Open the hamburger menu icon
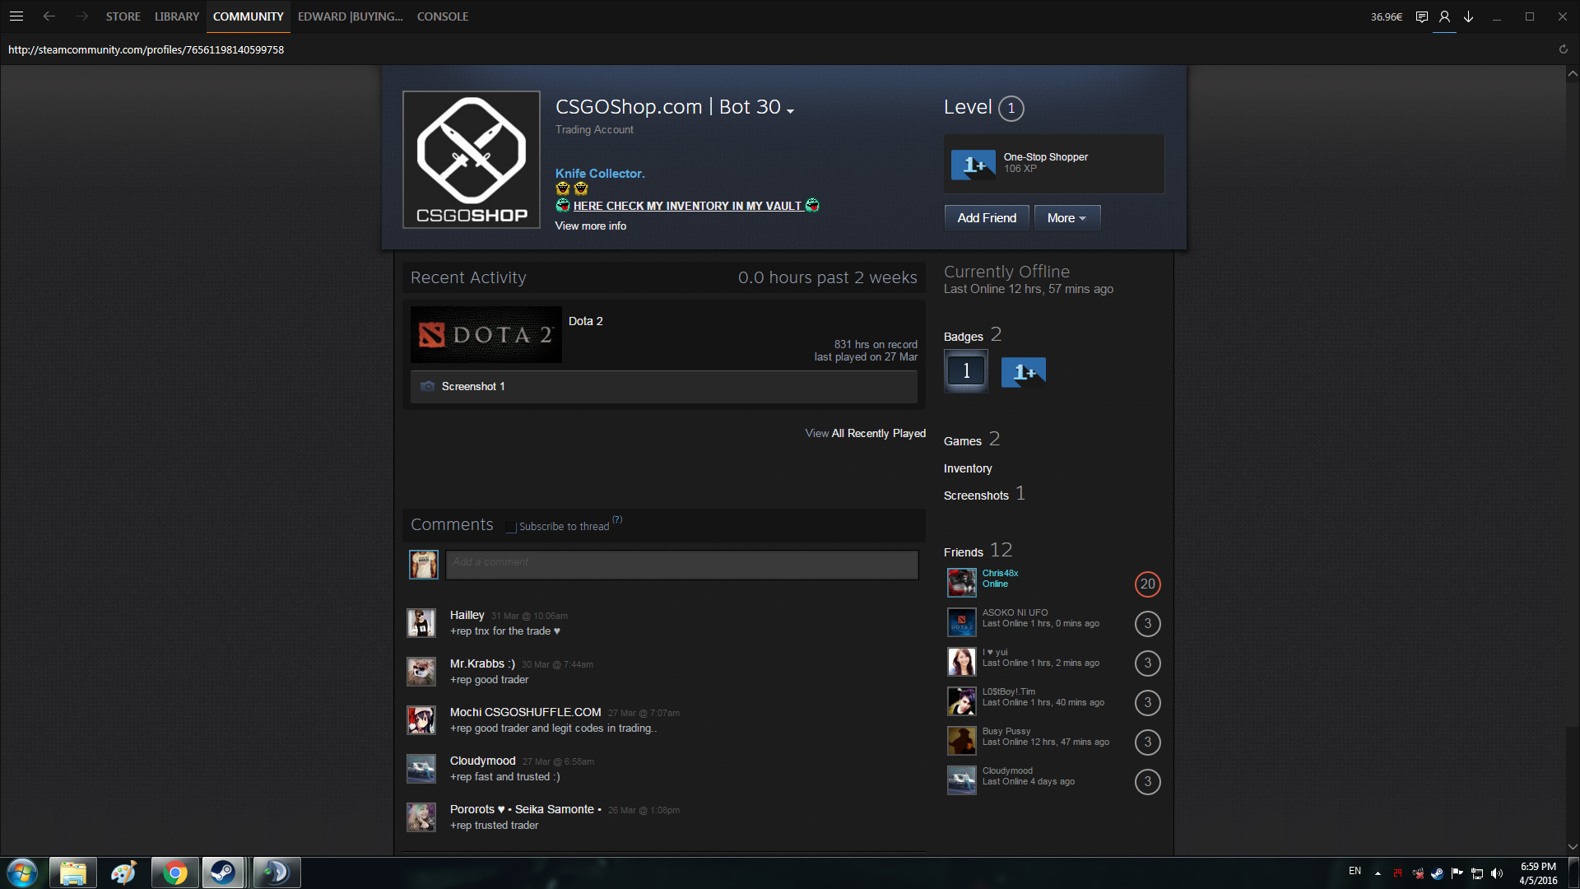The width and height of the screenshot is (1580, 889). (x=16, y=16)
